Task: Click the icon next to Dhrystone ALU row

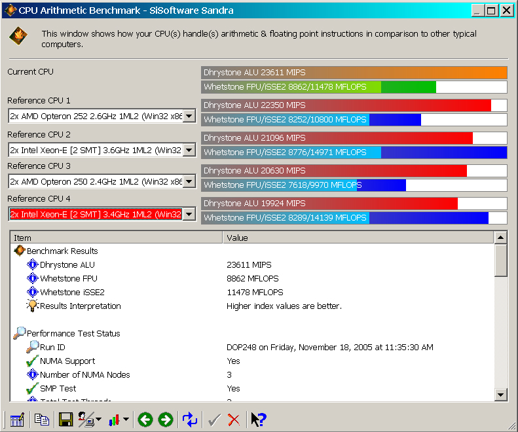Action: [32, 264]
